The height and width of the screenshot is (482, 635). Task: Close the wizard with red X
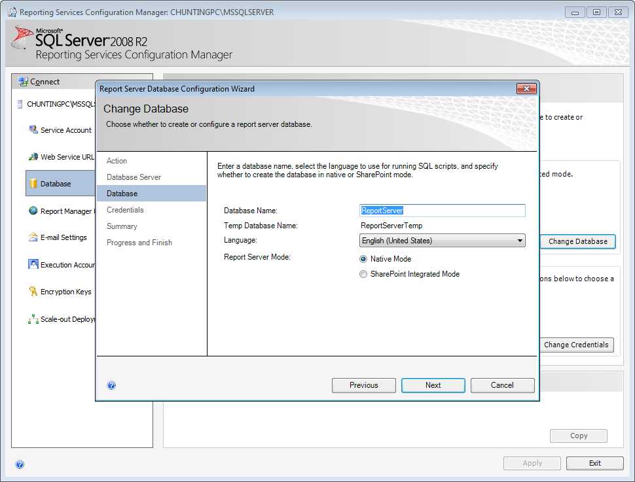pos(526,88)
